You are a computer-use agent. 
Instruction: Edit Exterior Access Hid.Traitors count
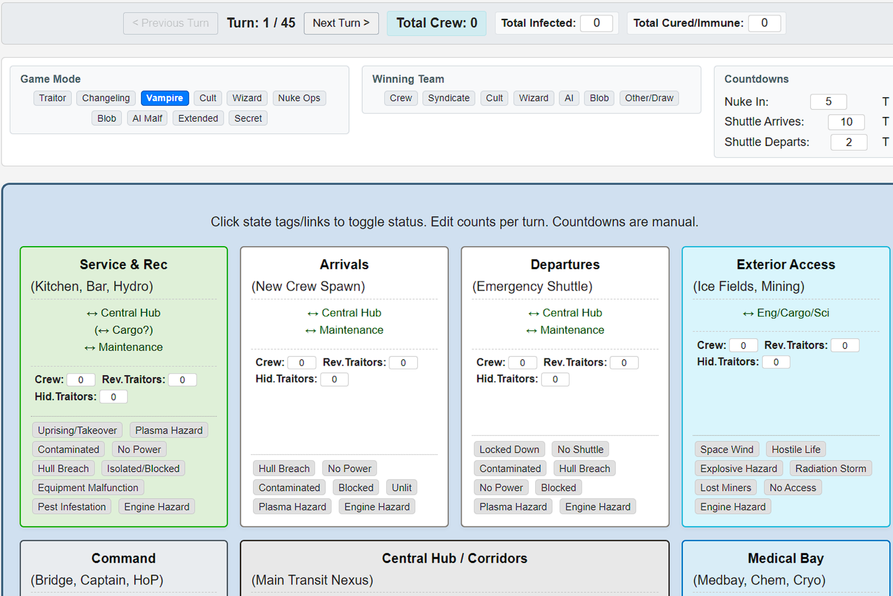776,362
